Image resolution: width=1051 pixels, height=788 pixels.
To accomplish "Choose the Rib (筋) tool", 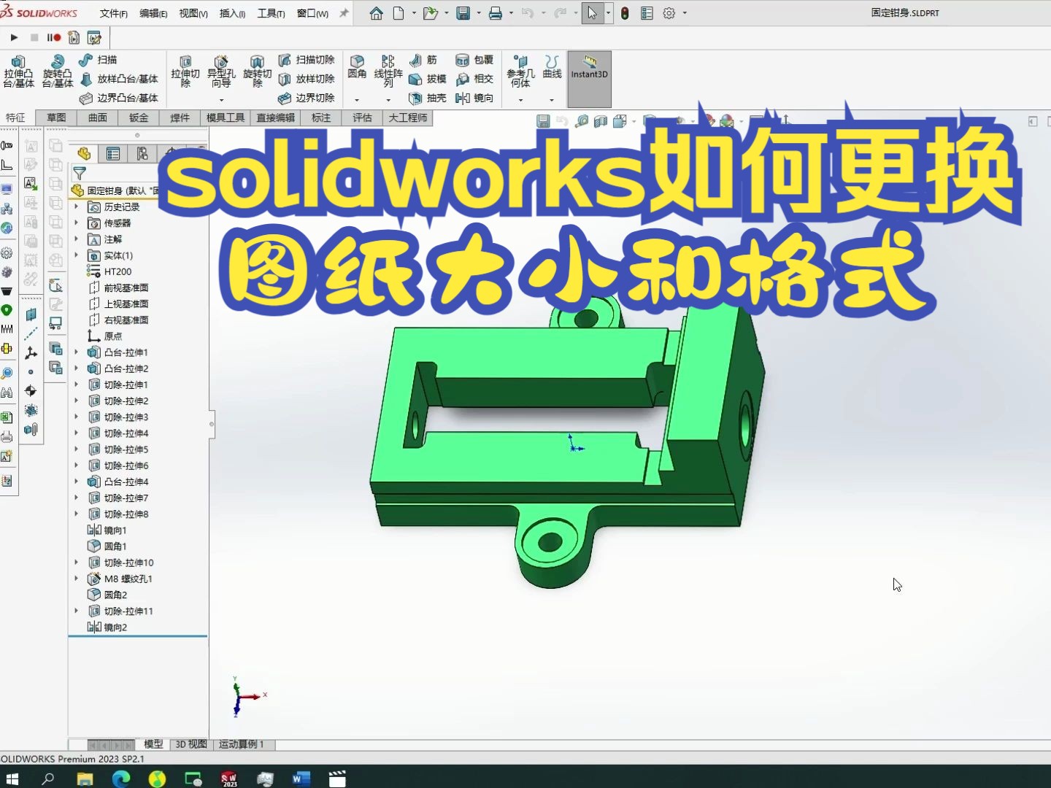I will [x=423, y=60].
